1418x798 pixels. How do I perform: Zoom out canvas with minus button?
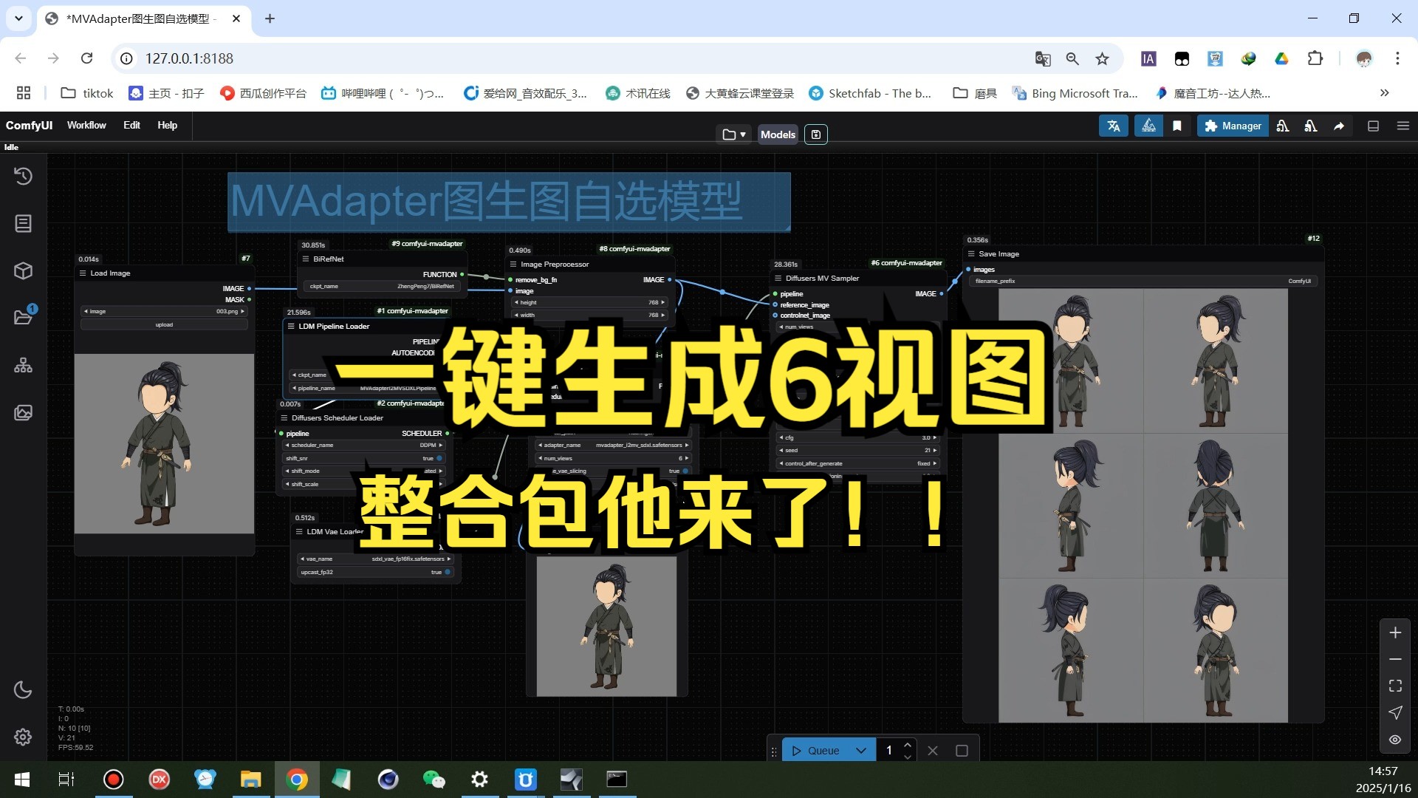1395,659
